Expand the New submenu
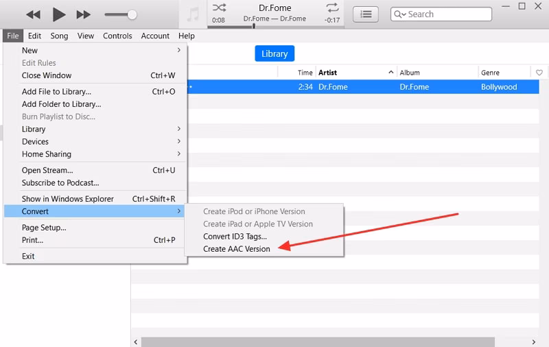This screenshot has height=347, width=549. (x=95, y=50)
